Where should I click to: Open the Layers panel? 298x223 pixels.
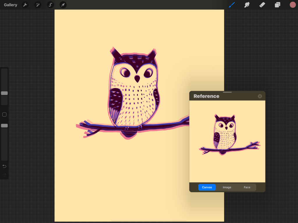coord(277,5)
